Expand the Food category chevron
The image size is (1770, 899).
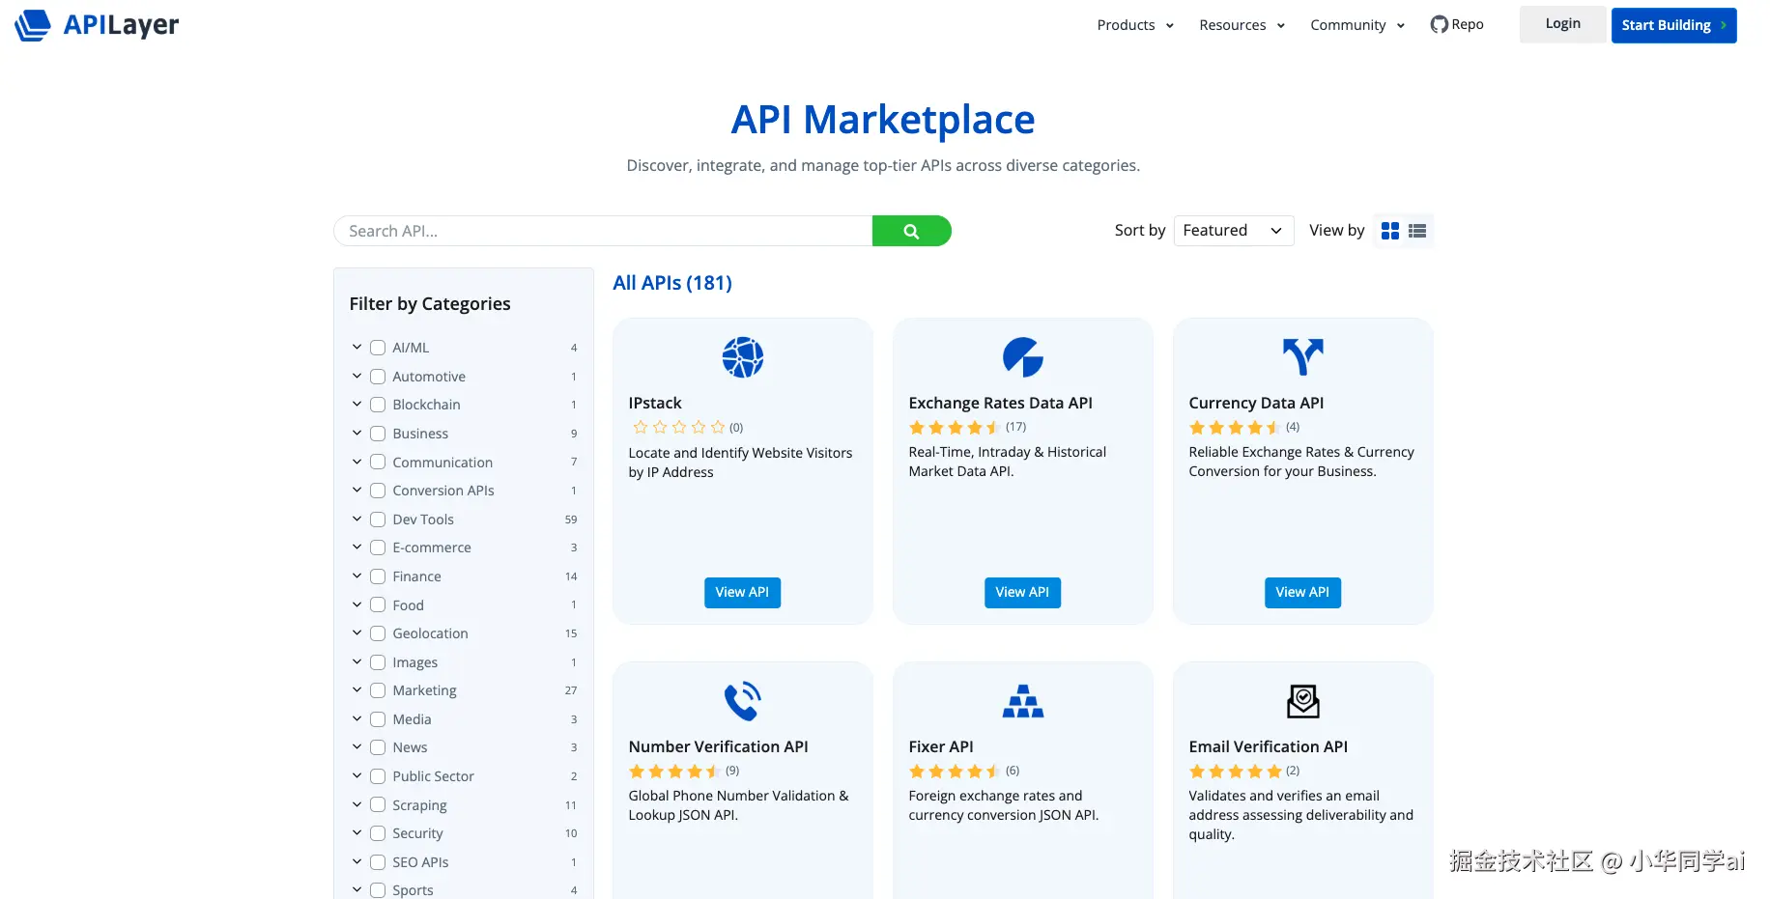357,604
